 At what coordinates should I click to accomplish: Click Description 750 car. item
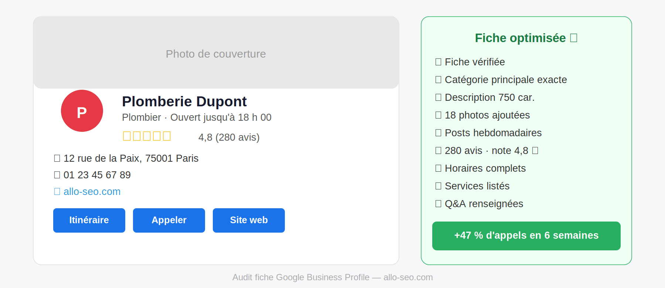tap(485, 97)
